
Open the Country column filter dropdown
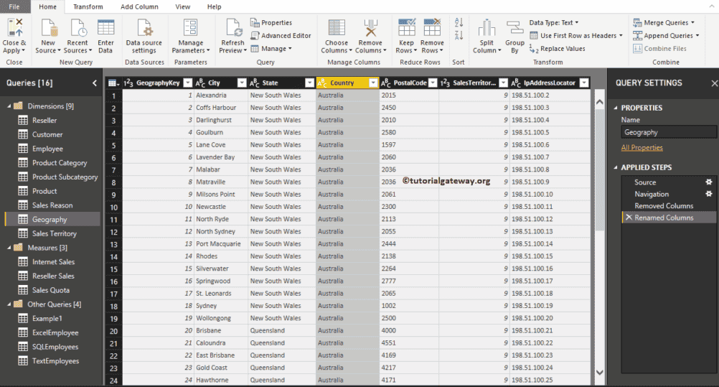tap(373, 83)
